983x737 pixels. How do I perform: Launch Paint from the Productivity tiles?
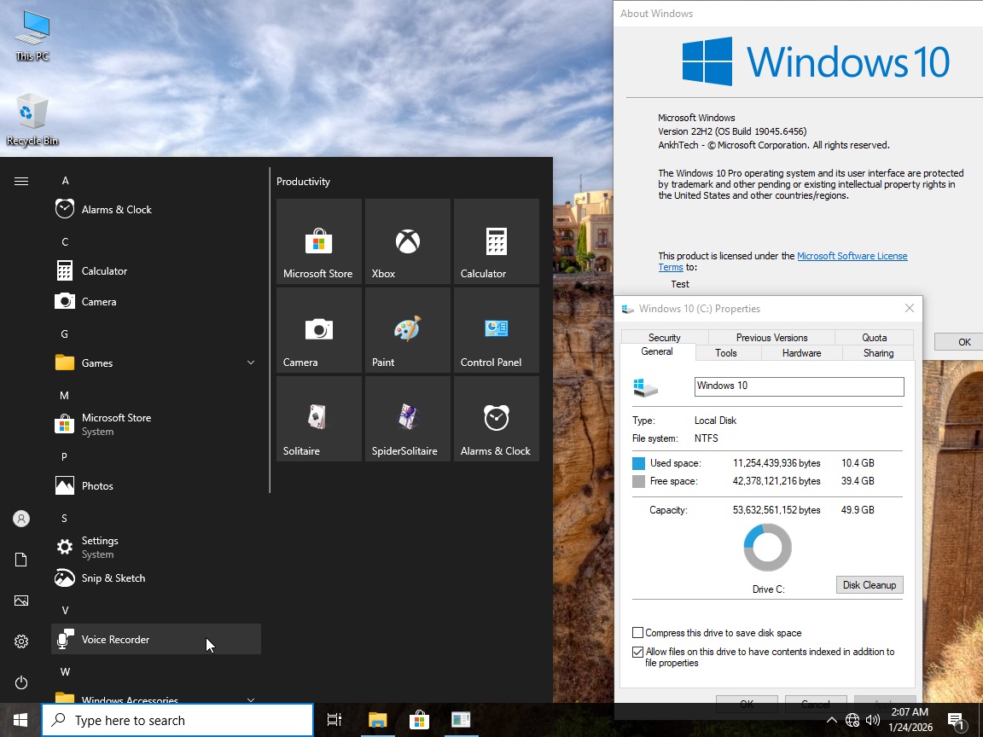[x=407, y=330]
